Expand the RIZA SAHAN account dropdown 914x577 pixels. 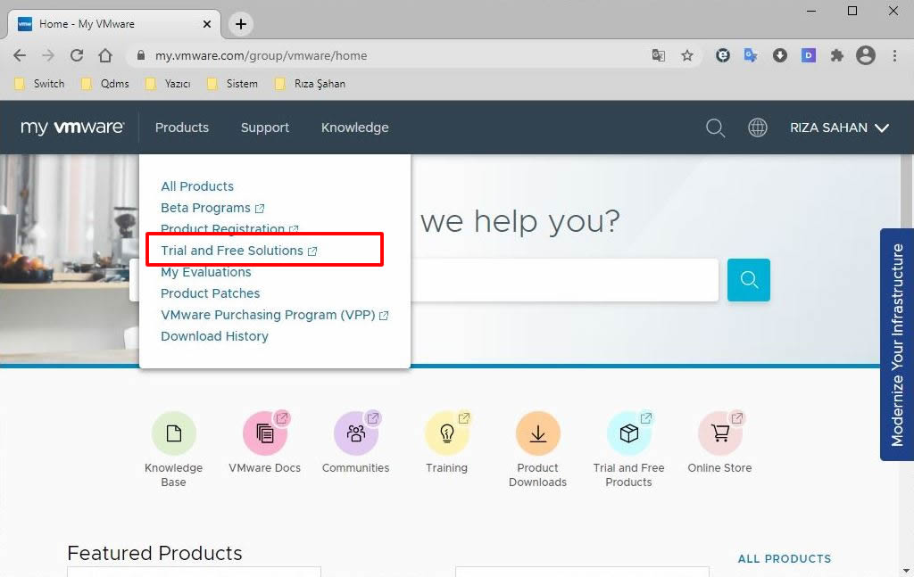pos(839,128)
